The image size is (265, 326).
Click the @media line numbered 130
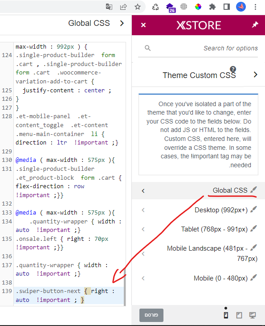65,160
